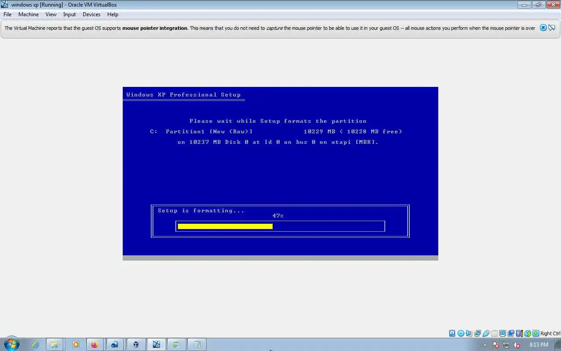
Task: Click the '10229 MB ( 10228 MB free)' text
Action: (353, 132)
